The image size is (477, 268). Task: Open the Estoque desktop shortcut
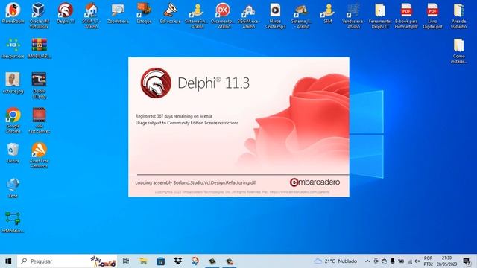click(x=144, y=13)
